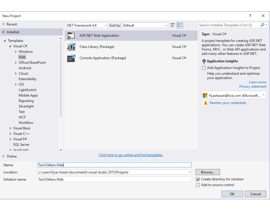The width and height of the screenshot is (270, 211).
Task: Click the Microsoft account logo icon
Action: click(205, 95)
